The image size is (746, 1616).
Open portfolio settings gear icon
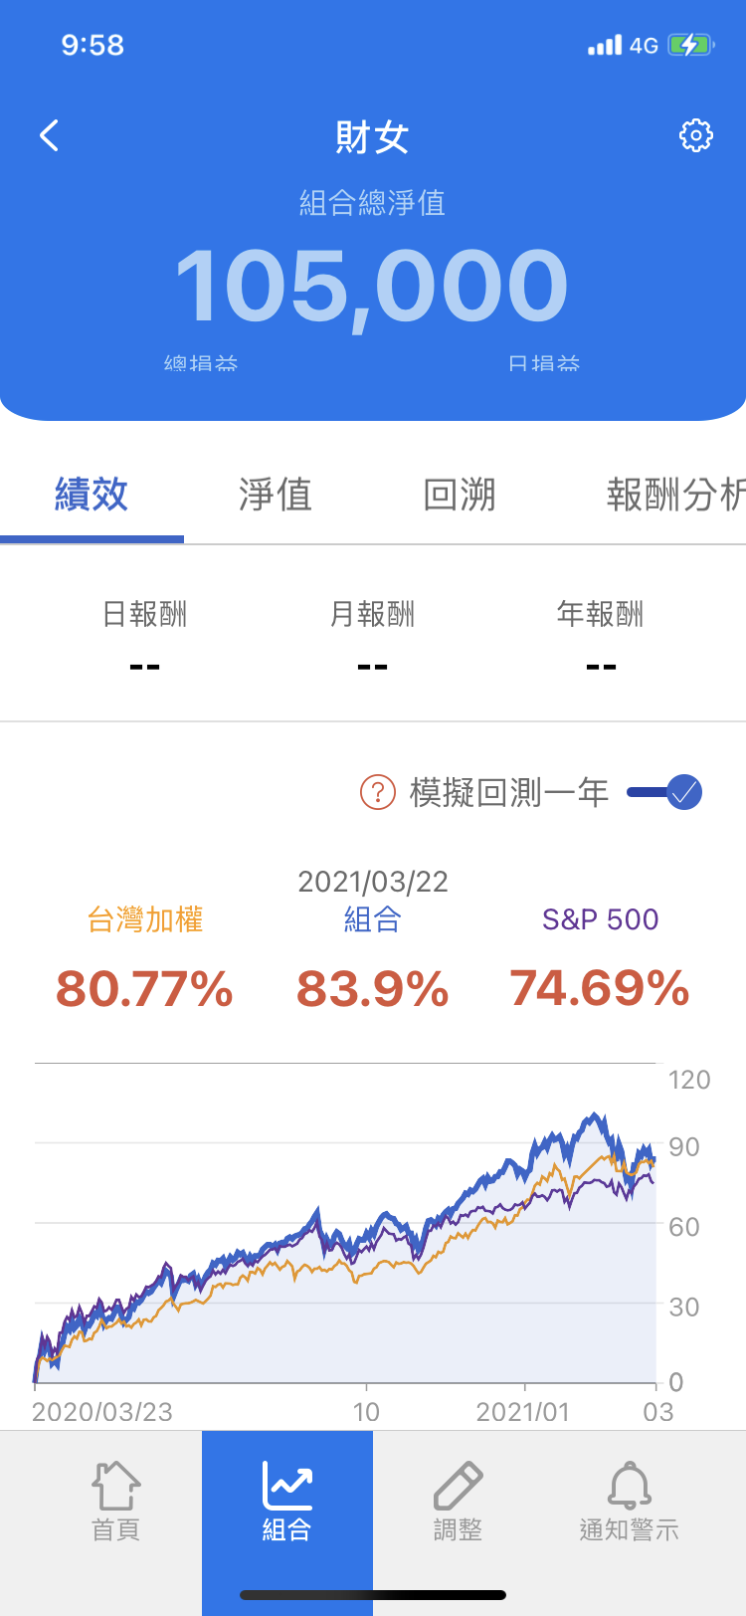click(x=695, y=135)
